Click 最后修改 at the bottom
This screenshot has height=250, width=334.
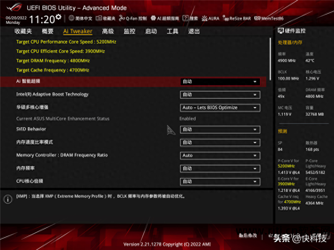coord(248,235)
